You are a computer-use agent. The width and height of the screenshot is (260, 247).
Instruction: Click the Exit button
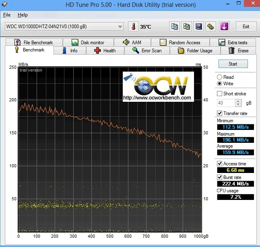[x=246, y=27]
